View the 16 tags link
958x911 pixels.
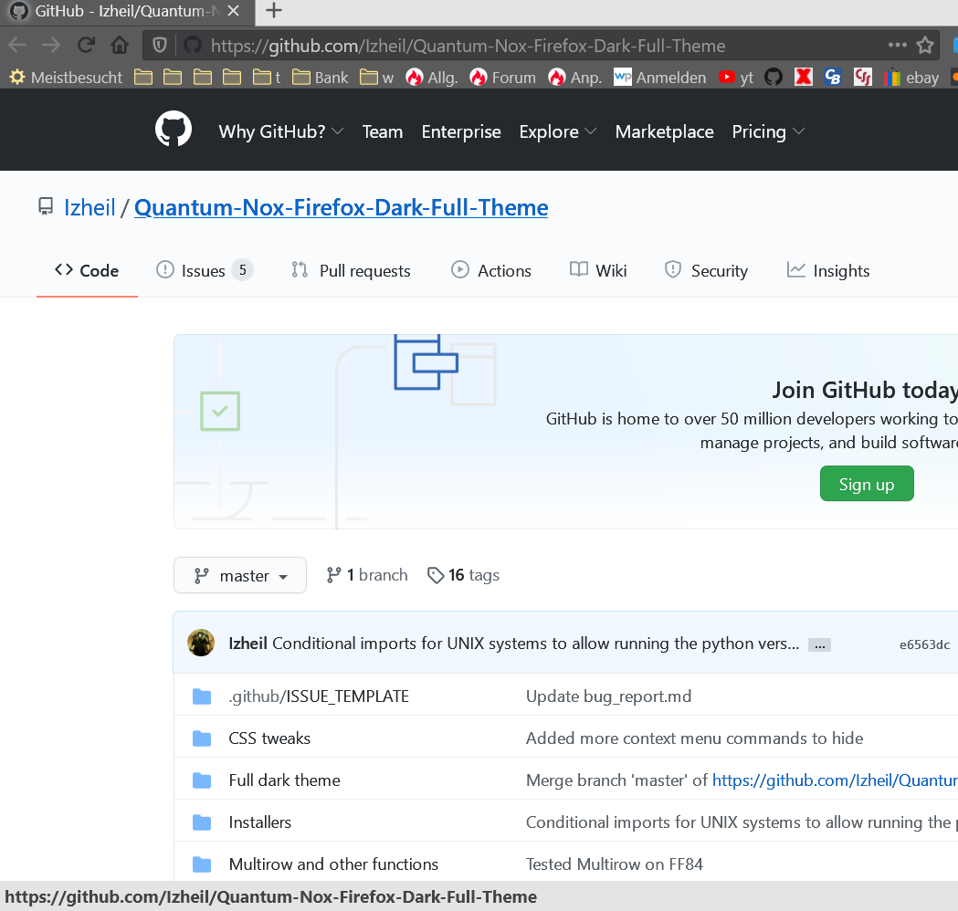point(464,575)
